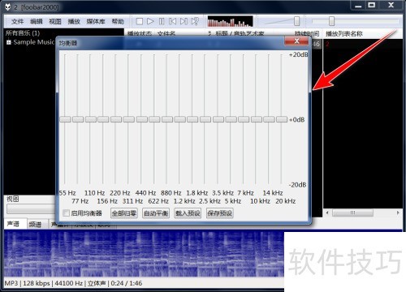
Task: Click the 自动平衡 button
Action: [156, 213]
